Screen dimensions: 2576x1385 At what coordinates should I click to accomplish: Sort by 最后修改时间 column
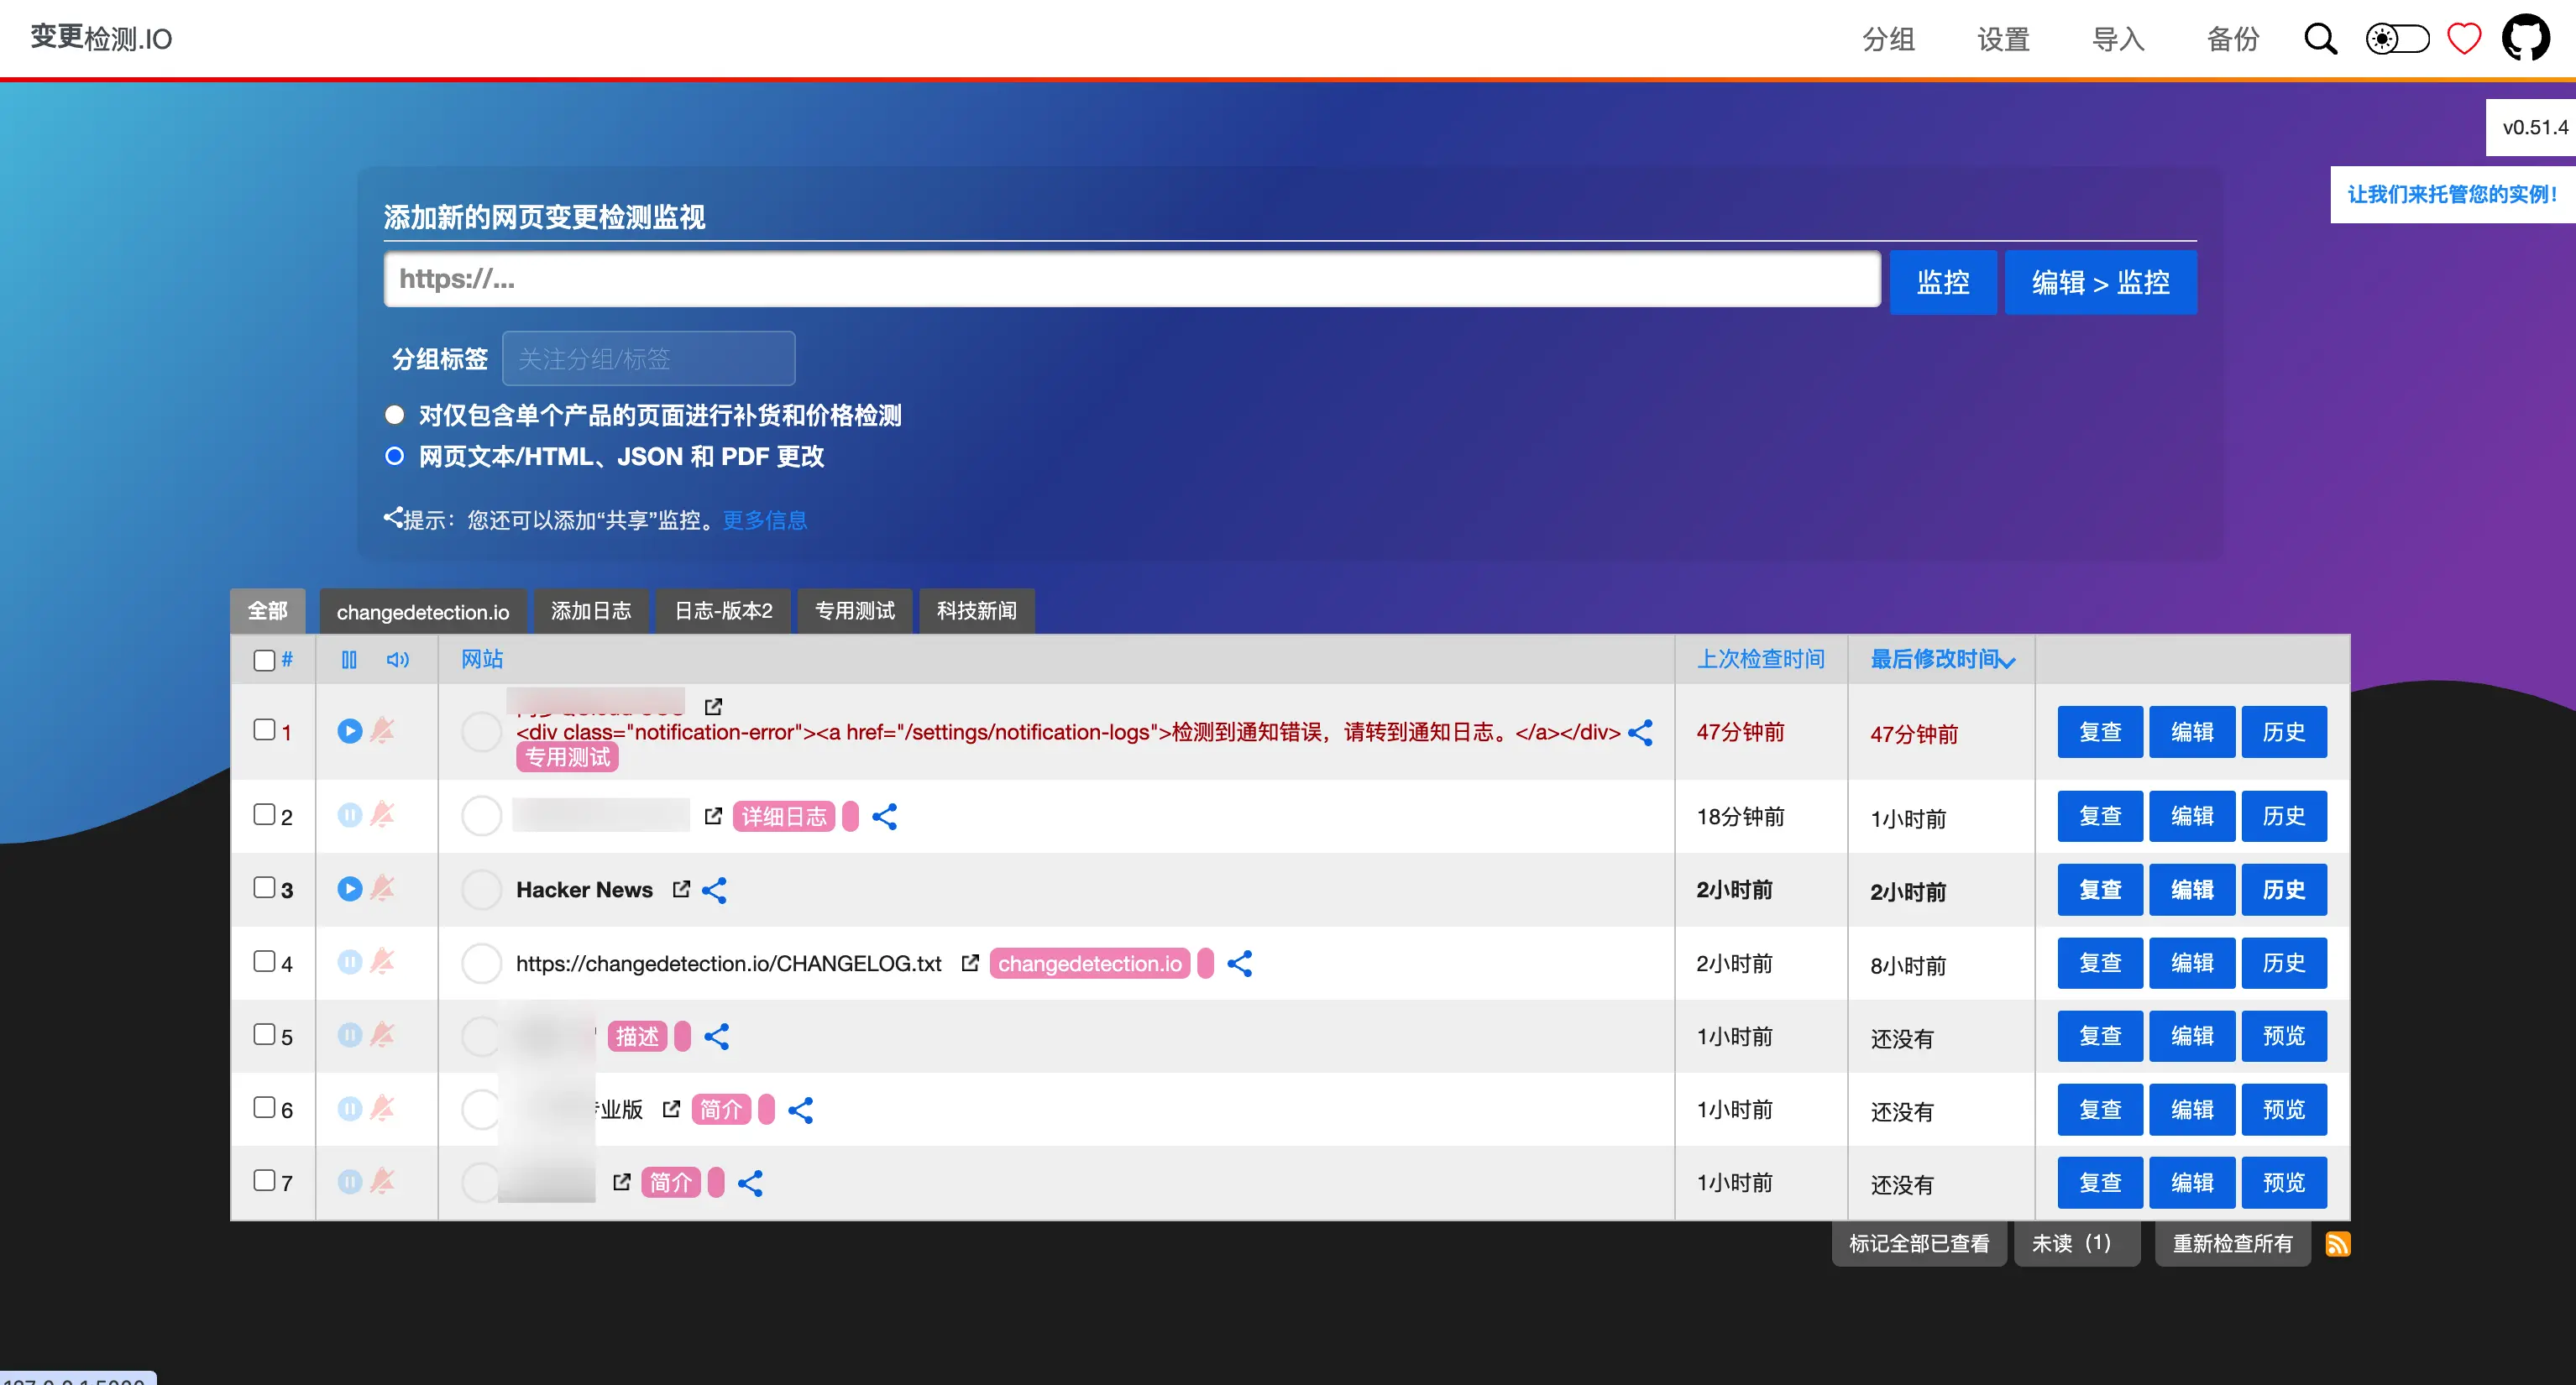pos(1942,659)
